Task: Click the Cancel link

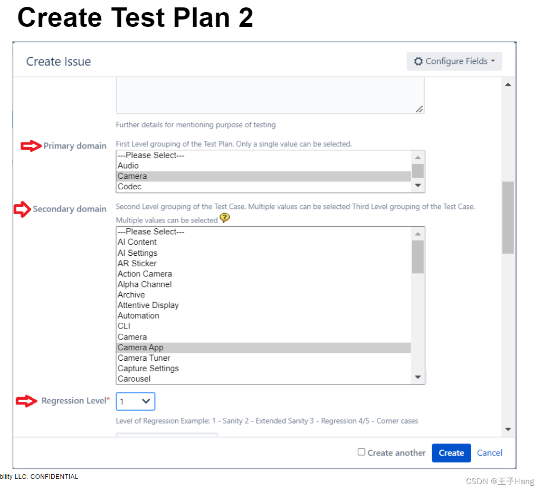Action: (489, 453)
